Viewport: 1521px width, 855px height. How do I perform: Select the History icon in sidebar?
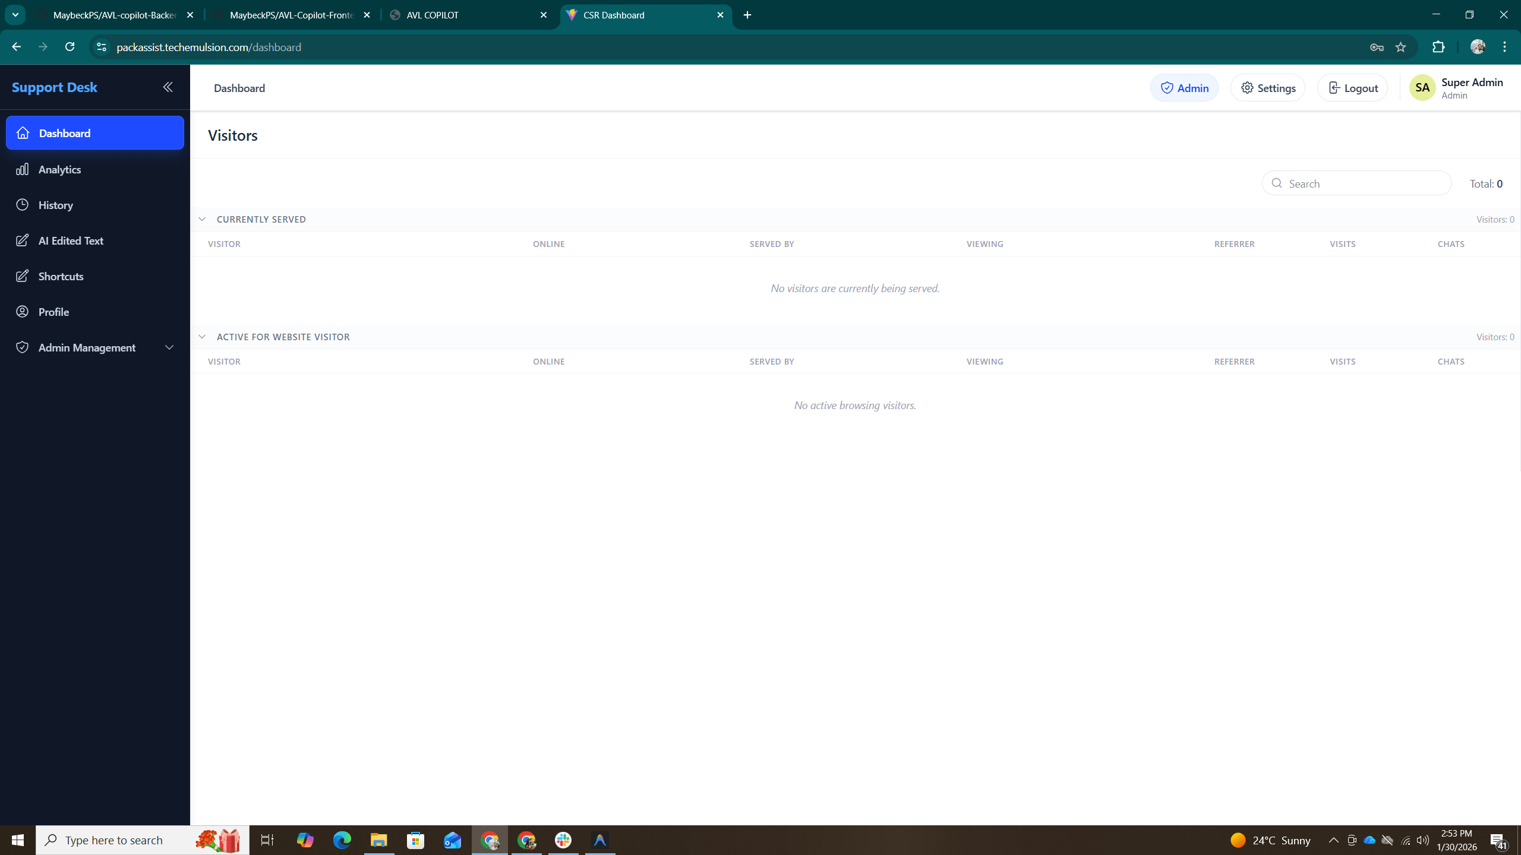point(22,204)
